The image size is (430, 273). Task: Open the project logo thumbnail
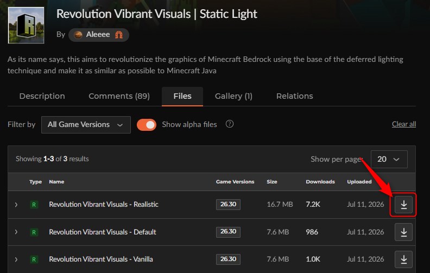[x=26, y=25]
